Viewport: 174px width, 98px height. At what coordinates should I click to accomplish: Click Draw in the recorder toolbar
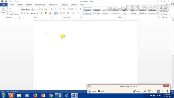(137, 91)
